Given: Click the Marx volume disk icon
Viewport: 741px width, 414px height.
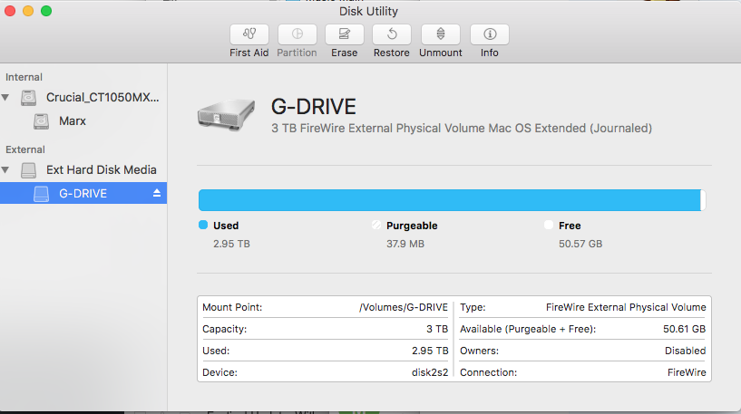Looking at the screenshot, I should click(x=41, y=121).
